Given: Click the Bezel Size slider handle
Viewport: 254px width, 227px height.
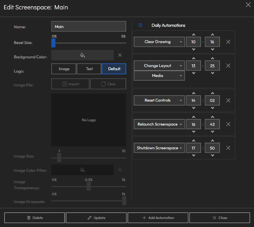Looking at the screenshot, I should (53, 43).
